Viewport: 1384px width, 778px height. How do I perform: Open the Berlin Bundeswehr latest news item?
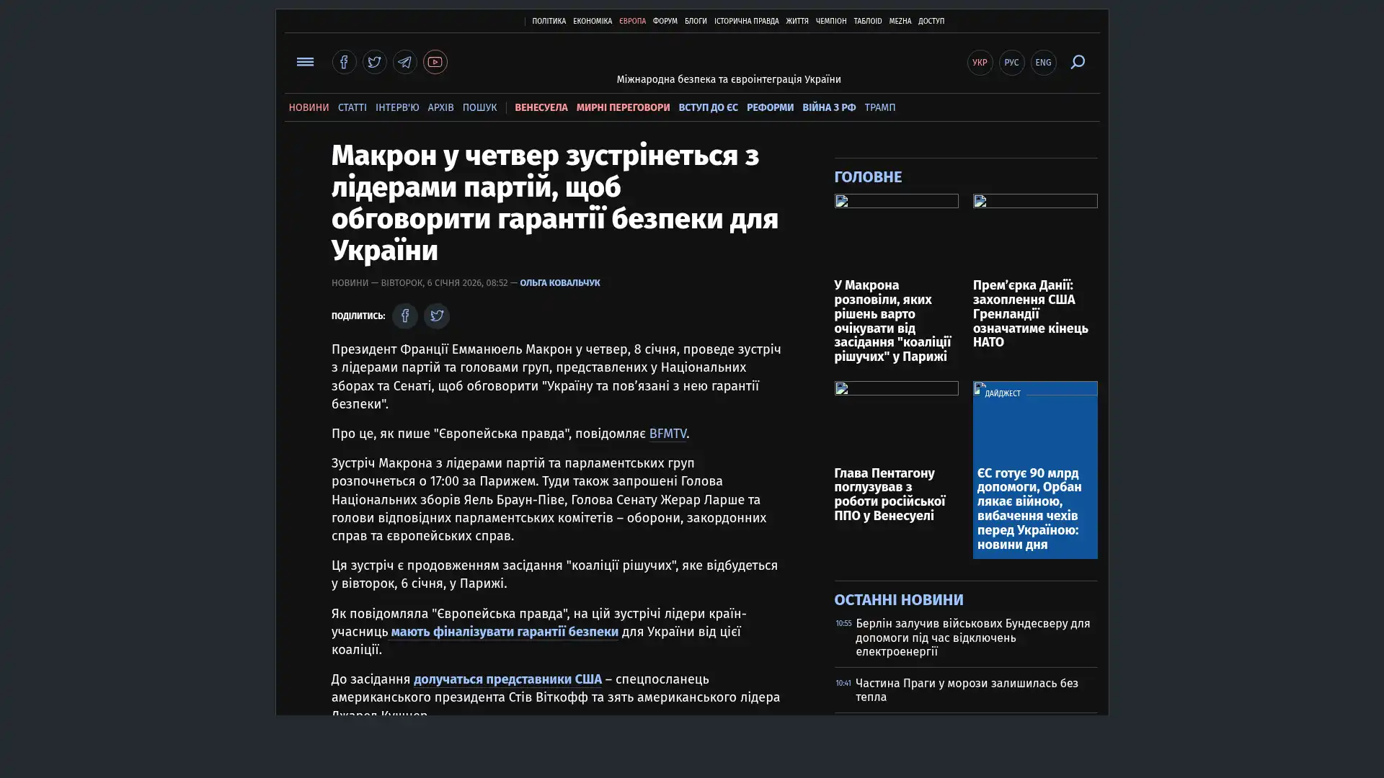pyautogui.click(x=972, y=637)
